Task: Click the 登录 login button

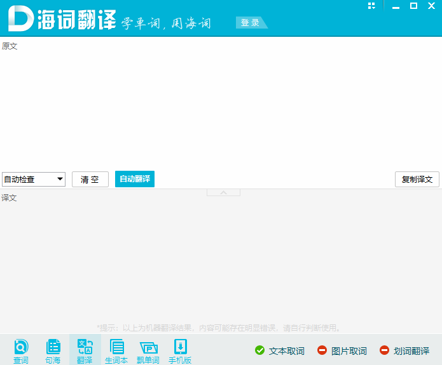Action: tap(251, 22)
